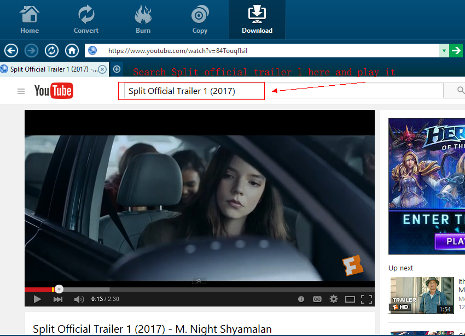Open a new browser tab
Viewport: 465px width, 336px height.
point(117,69)
